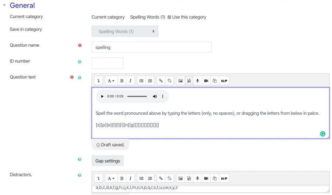
Task: Open audio player more options menu
Action: (163, 96)
